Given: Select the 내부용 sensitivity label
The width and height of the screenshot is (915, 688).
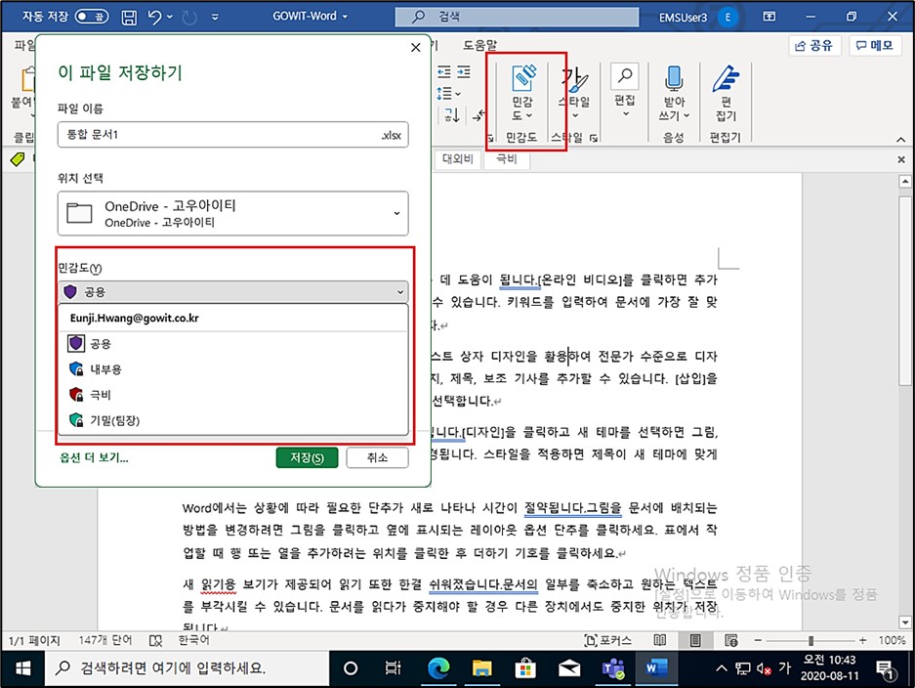Looking at the screenshot, I should [x=105, y=369].
